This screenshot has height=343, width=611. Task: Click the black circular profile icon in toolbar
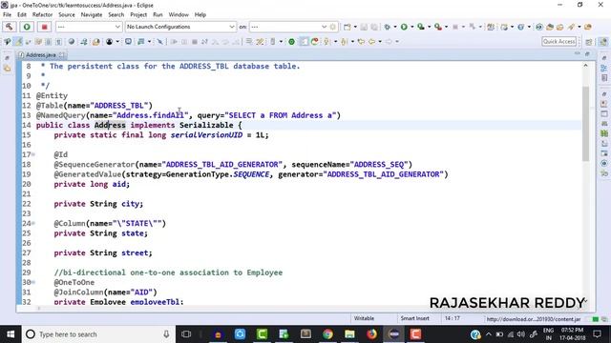click(x=109, y=42)
